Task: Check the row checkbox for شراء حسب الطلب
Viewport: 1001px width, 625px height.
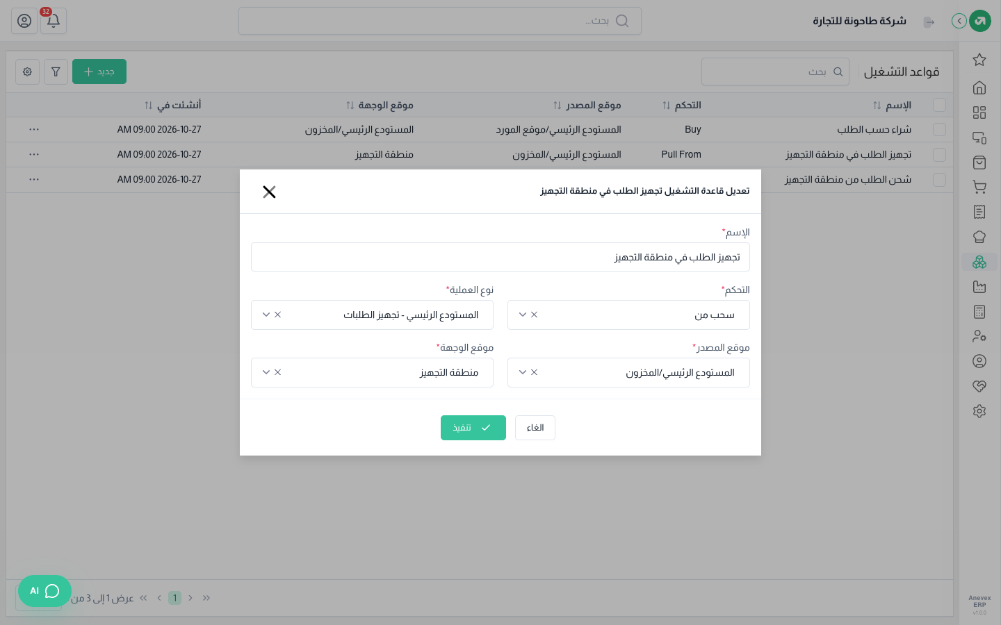Action: 939,130
